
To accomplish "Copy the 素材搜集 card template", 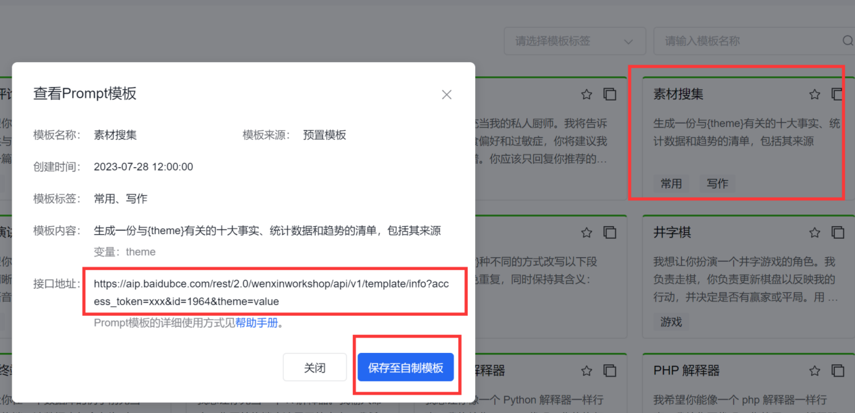I will pos(837,94).
